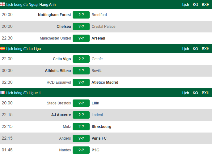The height and width of the screenshot is (156, 212).
Task: Open the Ngoại Hạng Anh BXH link
Action: click(x=206, y=5)
